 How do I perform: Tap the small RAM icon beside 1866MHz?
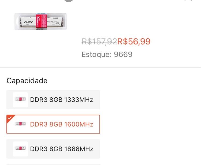coord(20,149)
